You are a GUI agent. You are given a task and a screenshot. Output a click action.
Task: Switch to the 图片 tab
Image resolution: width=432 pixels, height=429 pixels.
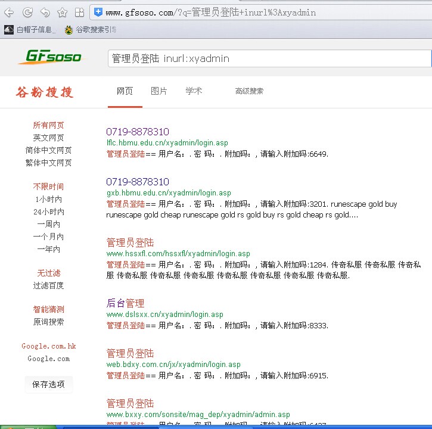pyautogui.click(x=159, y=91)
